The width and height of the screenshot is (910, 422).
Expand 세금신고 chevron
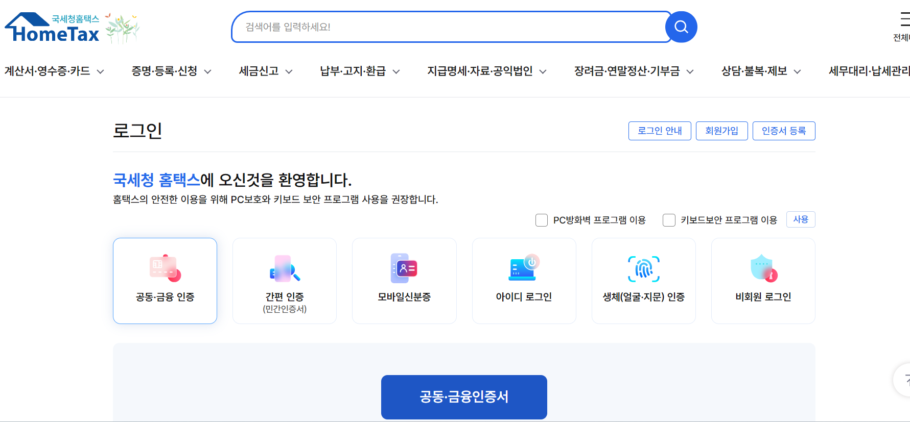click(289, 71)
